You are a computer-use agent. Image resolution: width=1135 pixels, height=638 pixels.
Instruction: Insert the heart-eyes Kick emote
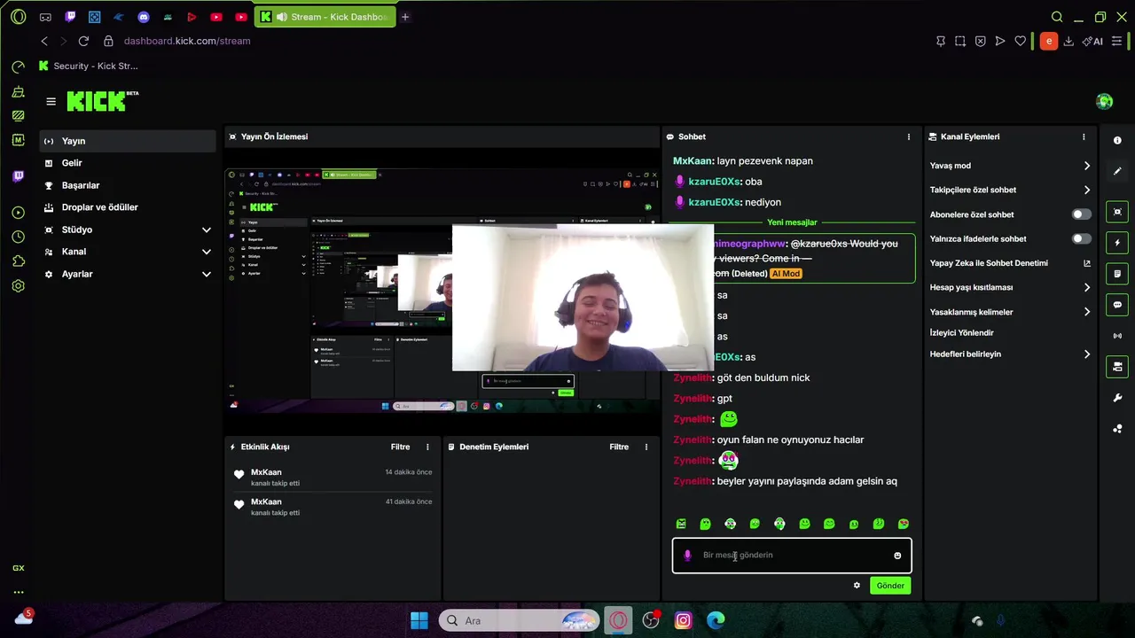pyautogui.click(x=904, y=525)
